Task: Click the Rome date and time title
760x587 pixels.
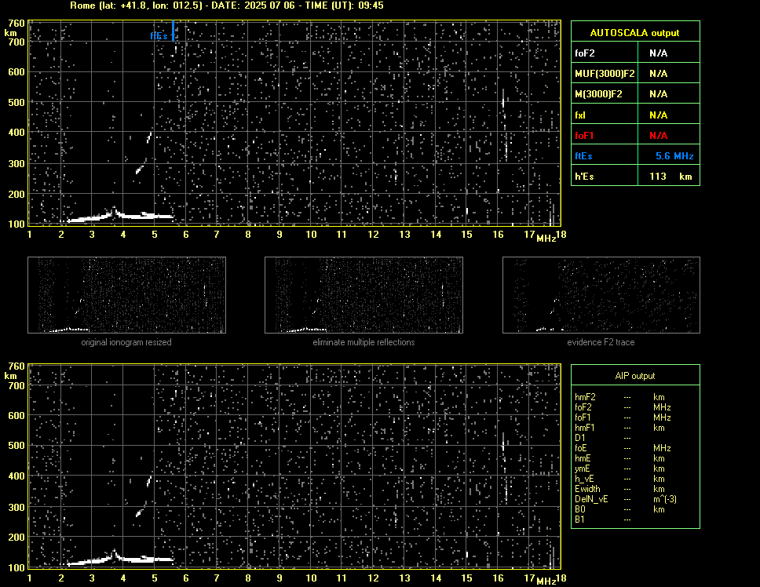Action: click(227, 5)
